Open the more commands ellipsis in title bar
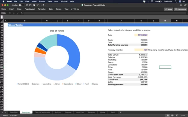 (46, 5)
